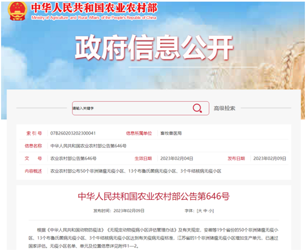Click the 索引号 field label
The image size is (306, 251).
pyautogui.click(x=34, y=133)
